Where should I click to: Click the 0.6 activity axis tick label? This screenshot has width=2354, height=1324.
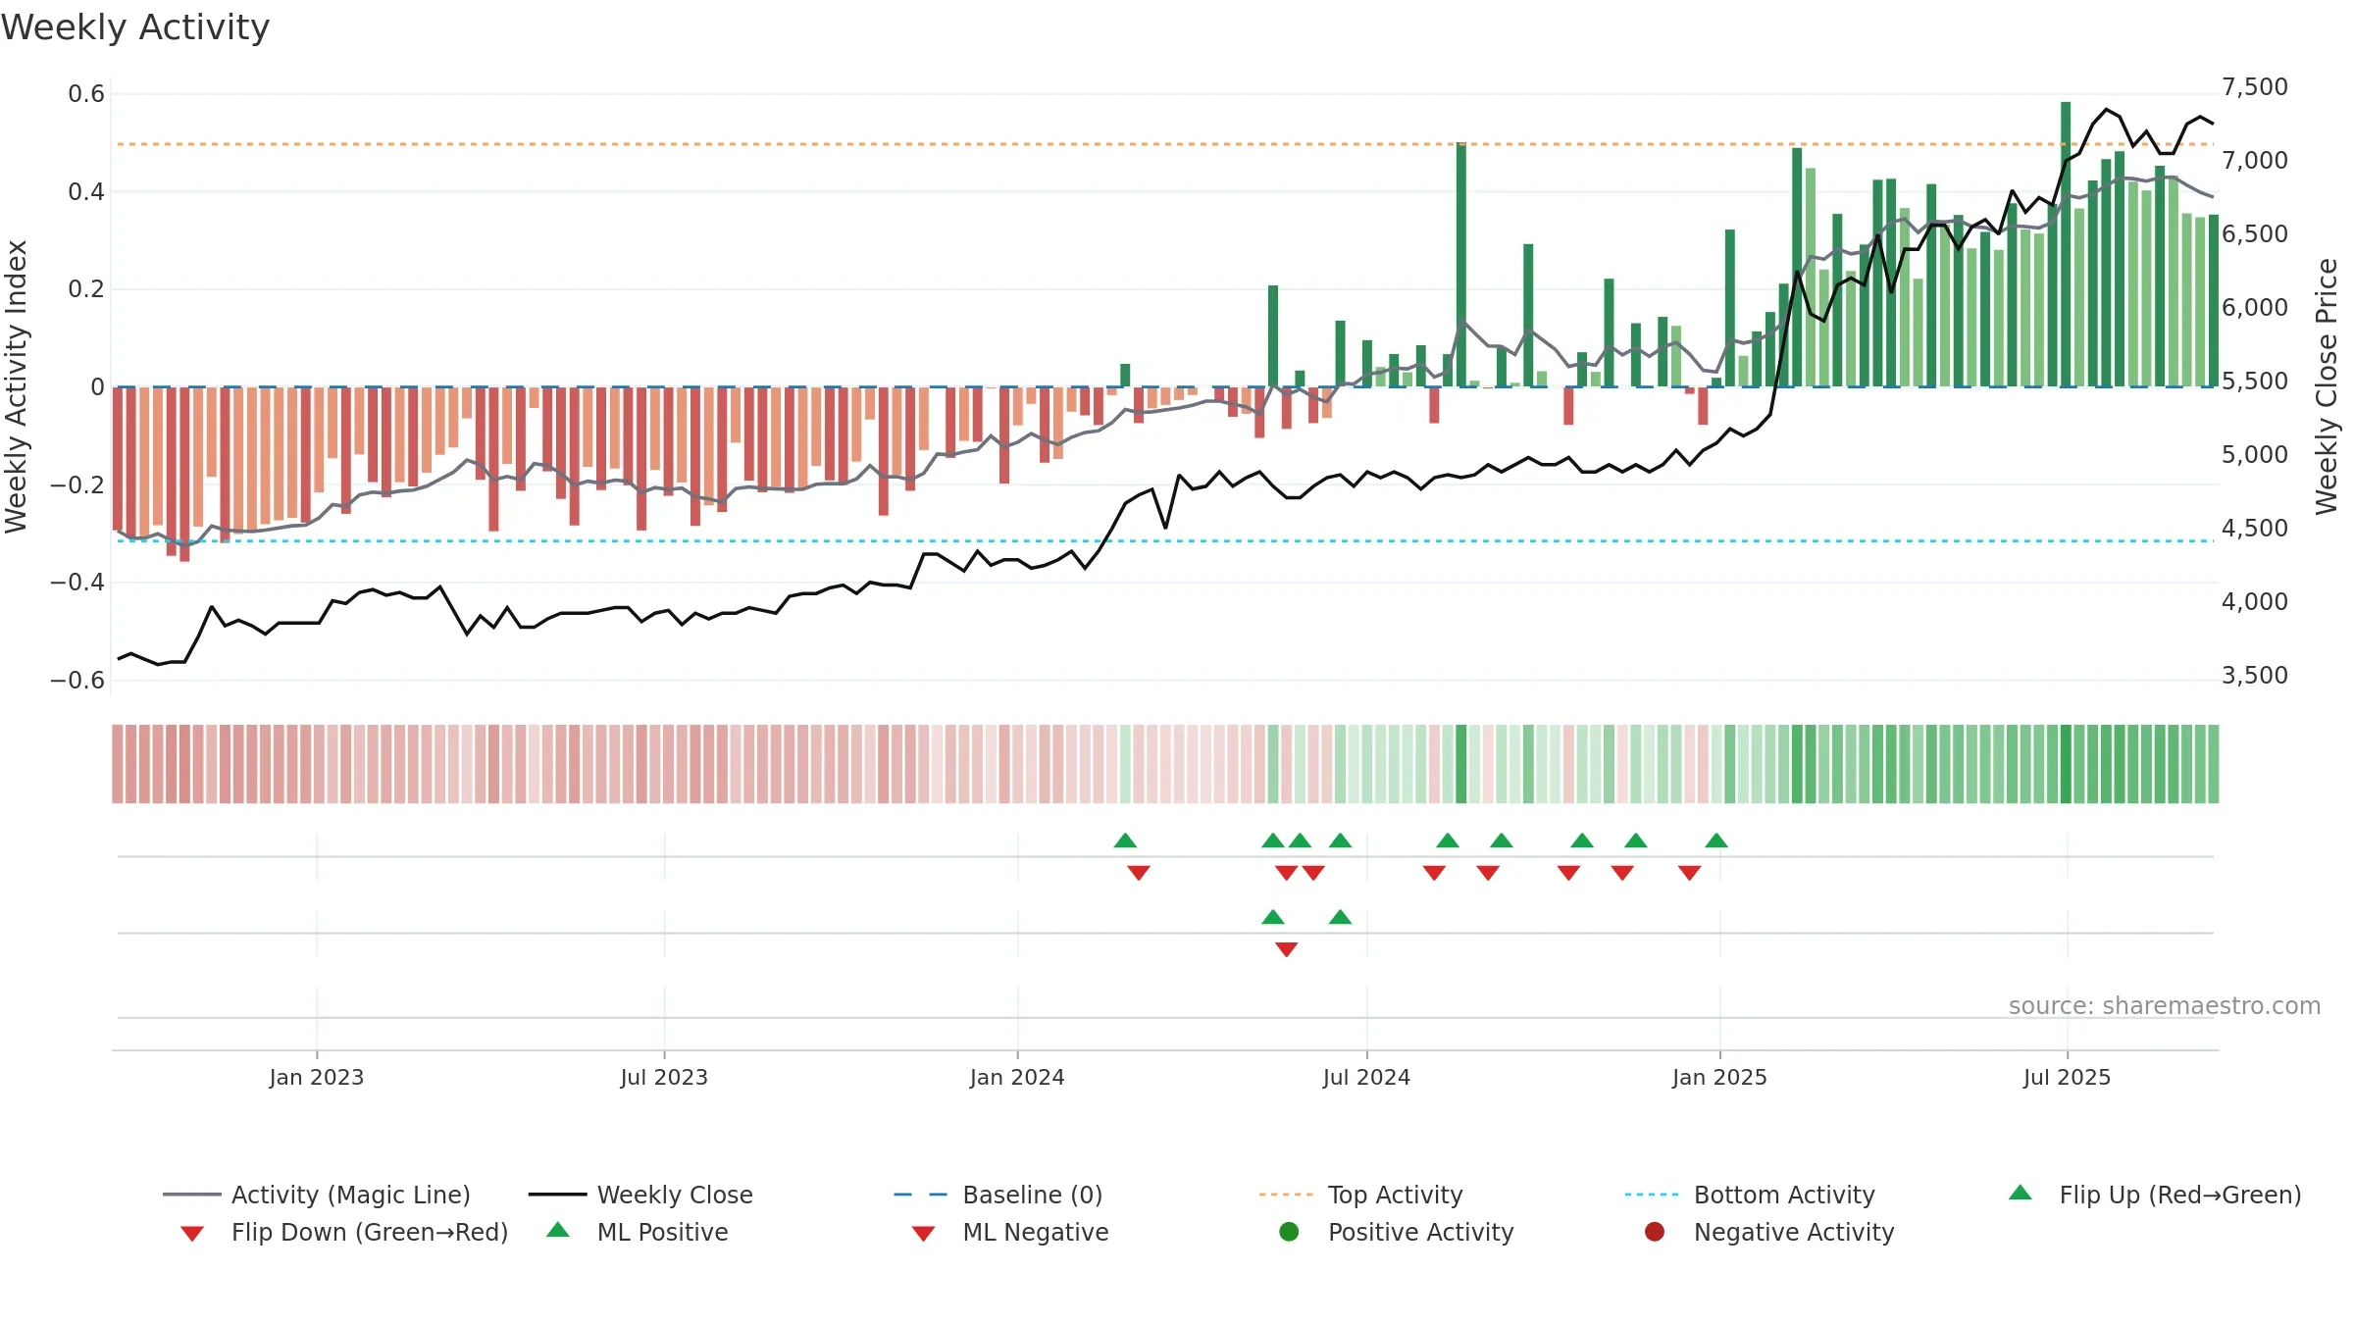pos(86,93)
